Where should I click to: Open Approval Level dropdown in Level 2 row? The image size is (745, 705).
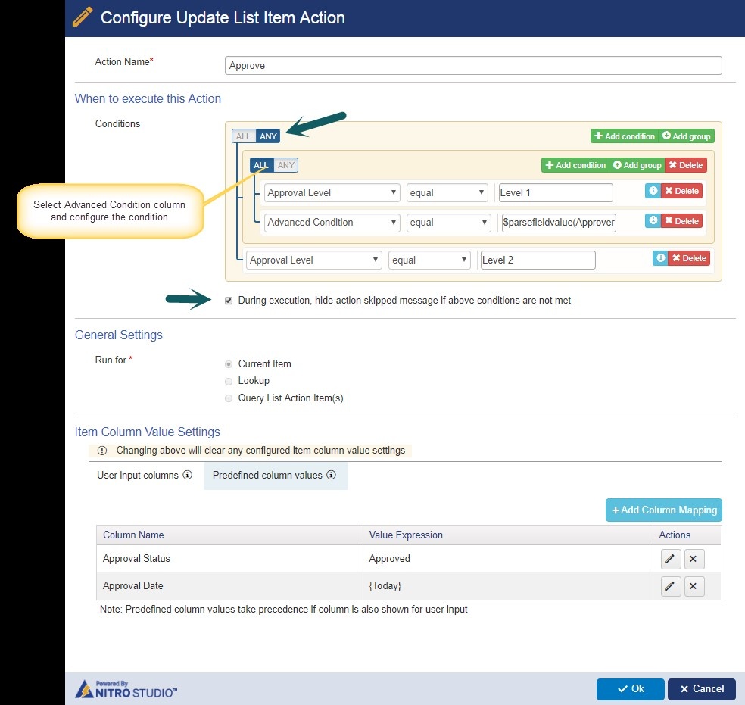coord(314,260)
